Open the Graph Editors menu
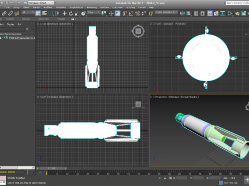The image size is (249, 186). 76,7
